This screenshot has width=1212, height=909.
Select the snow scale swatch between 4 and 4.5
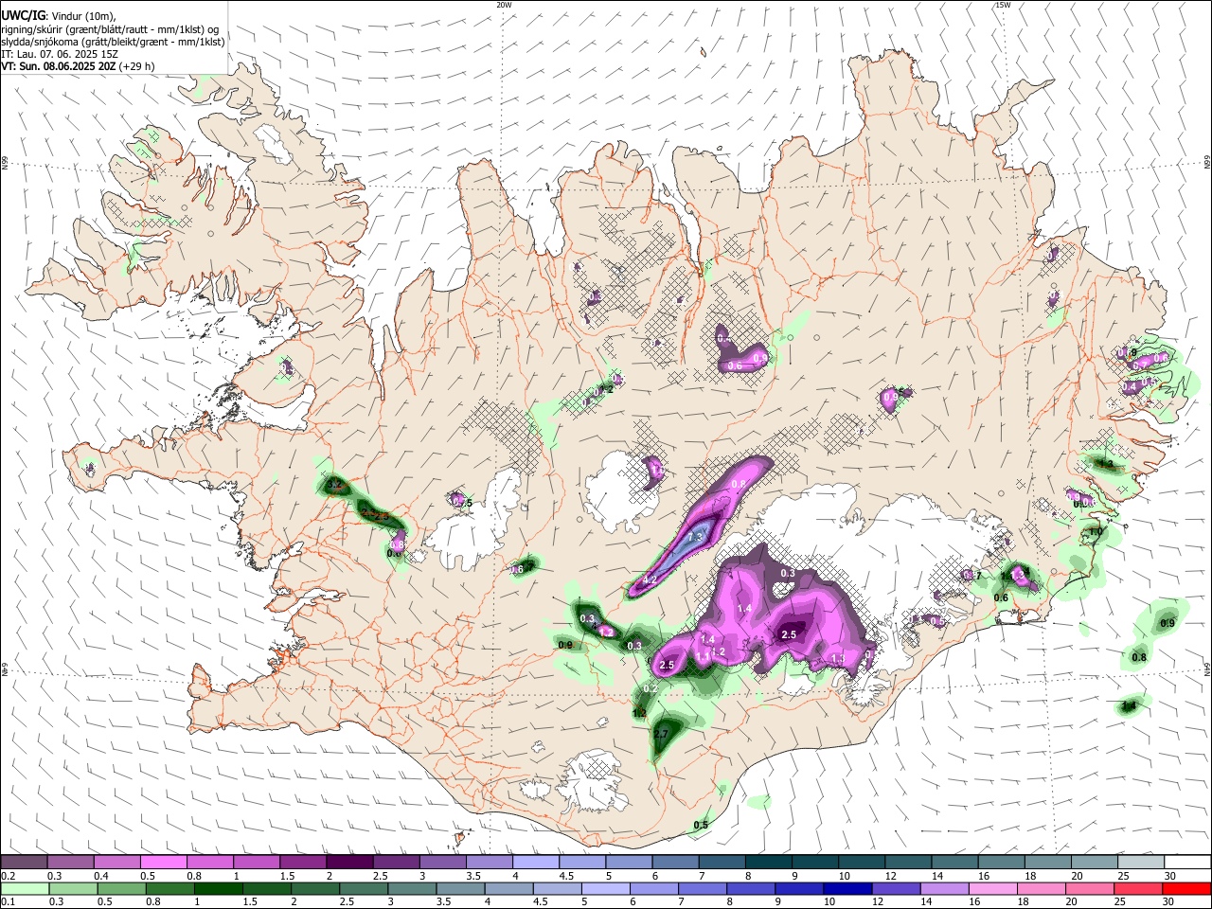point(534,862)
